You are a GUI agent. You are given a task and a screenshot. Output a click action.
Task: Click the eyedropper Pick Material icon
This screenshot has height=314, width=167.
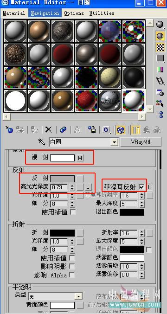point(41,142)
